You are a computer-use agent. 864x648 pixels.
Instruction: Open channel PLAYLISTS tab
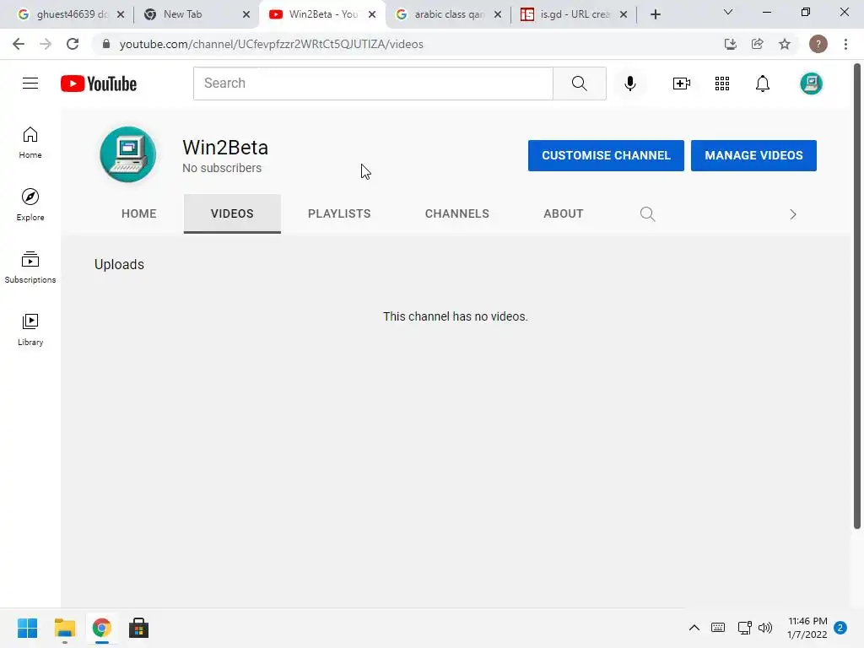tap(339, 213)
